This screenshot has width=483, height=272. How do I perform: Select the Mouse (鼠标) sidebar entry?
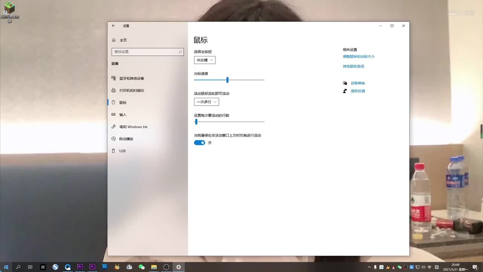(122, 102)
